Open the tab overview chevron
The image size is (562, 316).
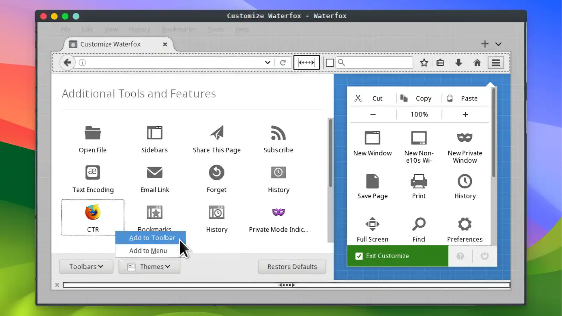coord(498,44)
